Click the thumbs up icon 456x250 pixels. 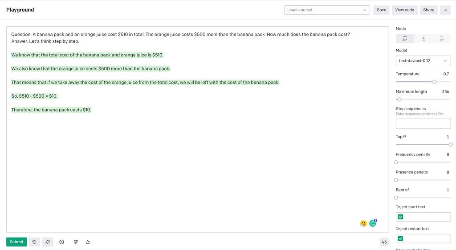tap(88, 242)
